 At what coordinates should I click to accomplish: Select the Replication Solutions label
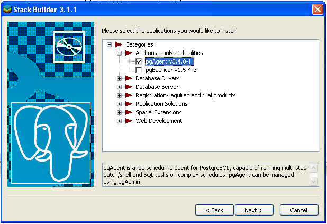coord(161,104)
